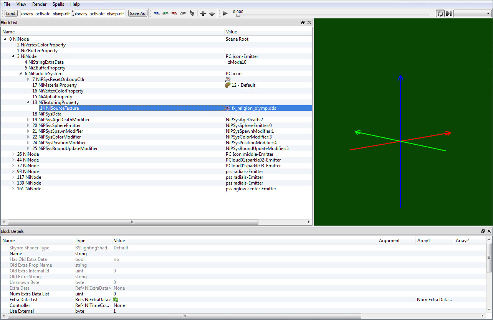Switch to user view grey eye icon
Screen dimensions: 493x320
pyautogui.click(x=183, y=13)
